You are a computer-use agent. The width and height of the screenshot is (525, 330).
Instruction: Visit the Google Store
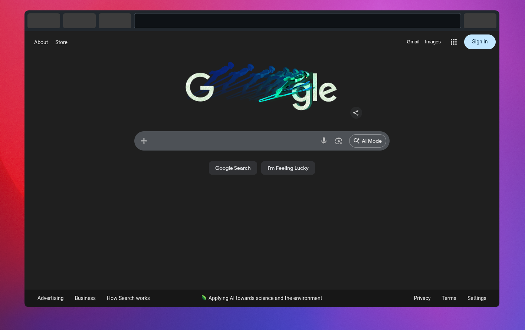[61, 42]
